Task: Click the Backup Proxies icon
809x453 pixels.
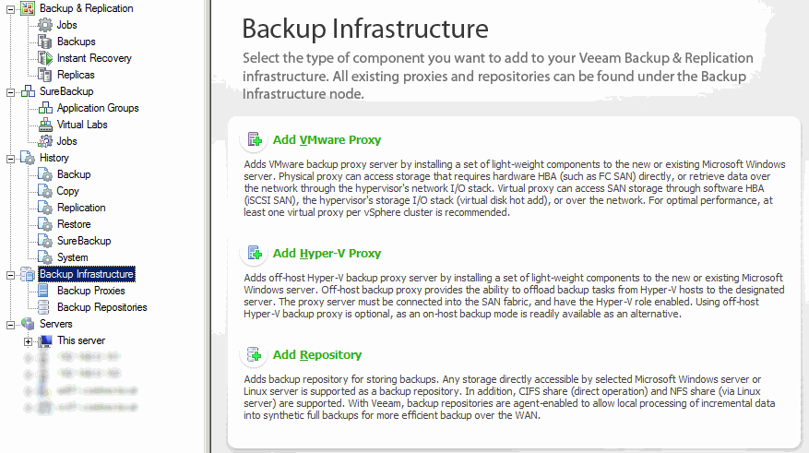Action: coord(44,291)
